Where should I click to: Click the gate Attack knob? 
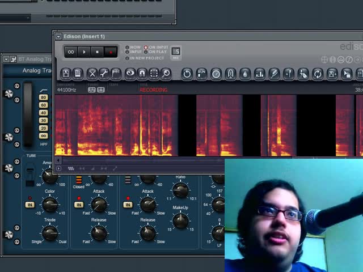point(99,205)
